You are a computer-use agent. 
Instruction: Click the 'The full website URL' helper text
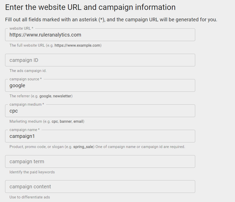55,46
